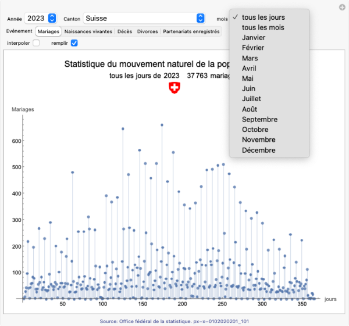Choose 'tous les mois' menu option
This screenshot has height=326, width=349.
[263, 27]
